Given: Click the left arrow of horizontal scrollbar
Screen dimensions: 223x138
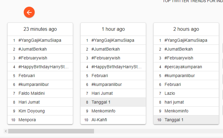Looking at the screenshot, I should [x=5, y=131].
